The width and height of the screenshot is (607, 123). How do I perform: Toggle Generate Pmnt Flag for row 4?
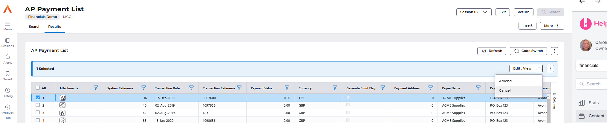tap(348, 120)
